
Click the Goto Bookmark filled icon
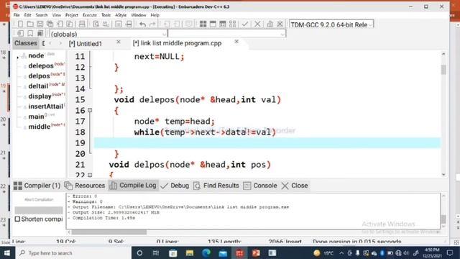coord(40,34)
